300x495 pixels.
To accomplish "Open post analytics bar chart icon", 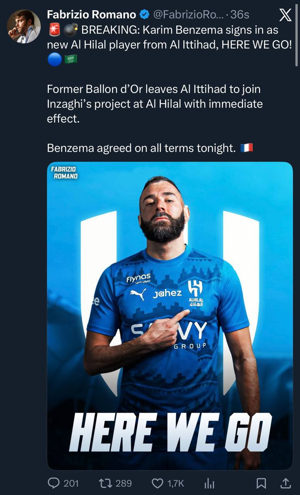I will point(209,483).
